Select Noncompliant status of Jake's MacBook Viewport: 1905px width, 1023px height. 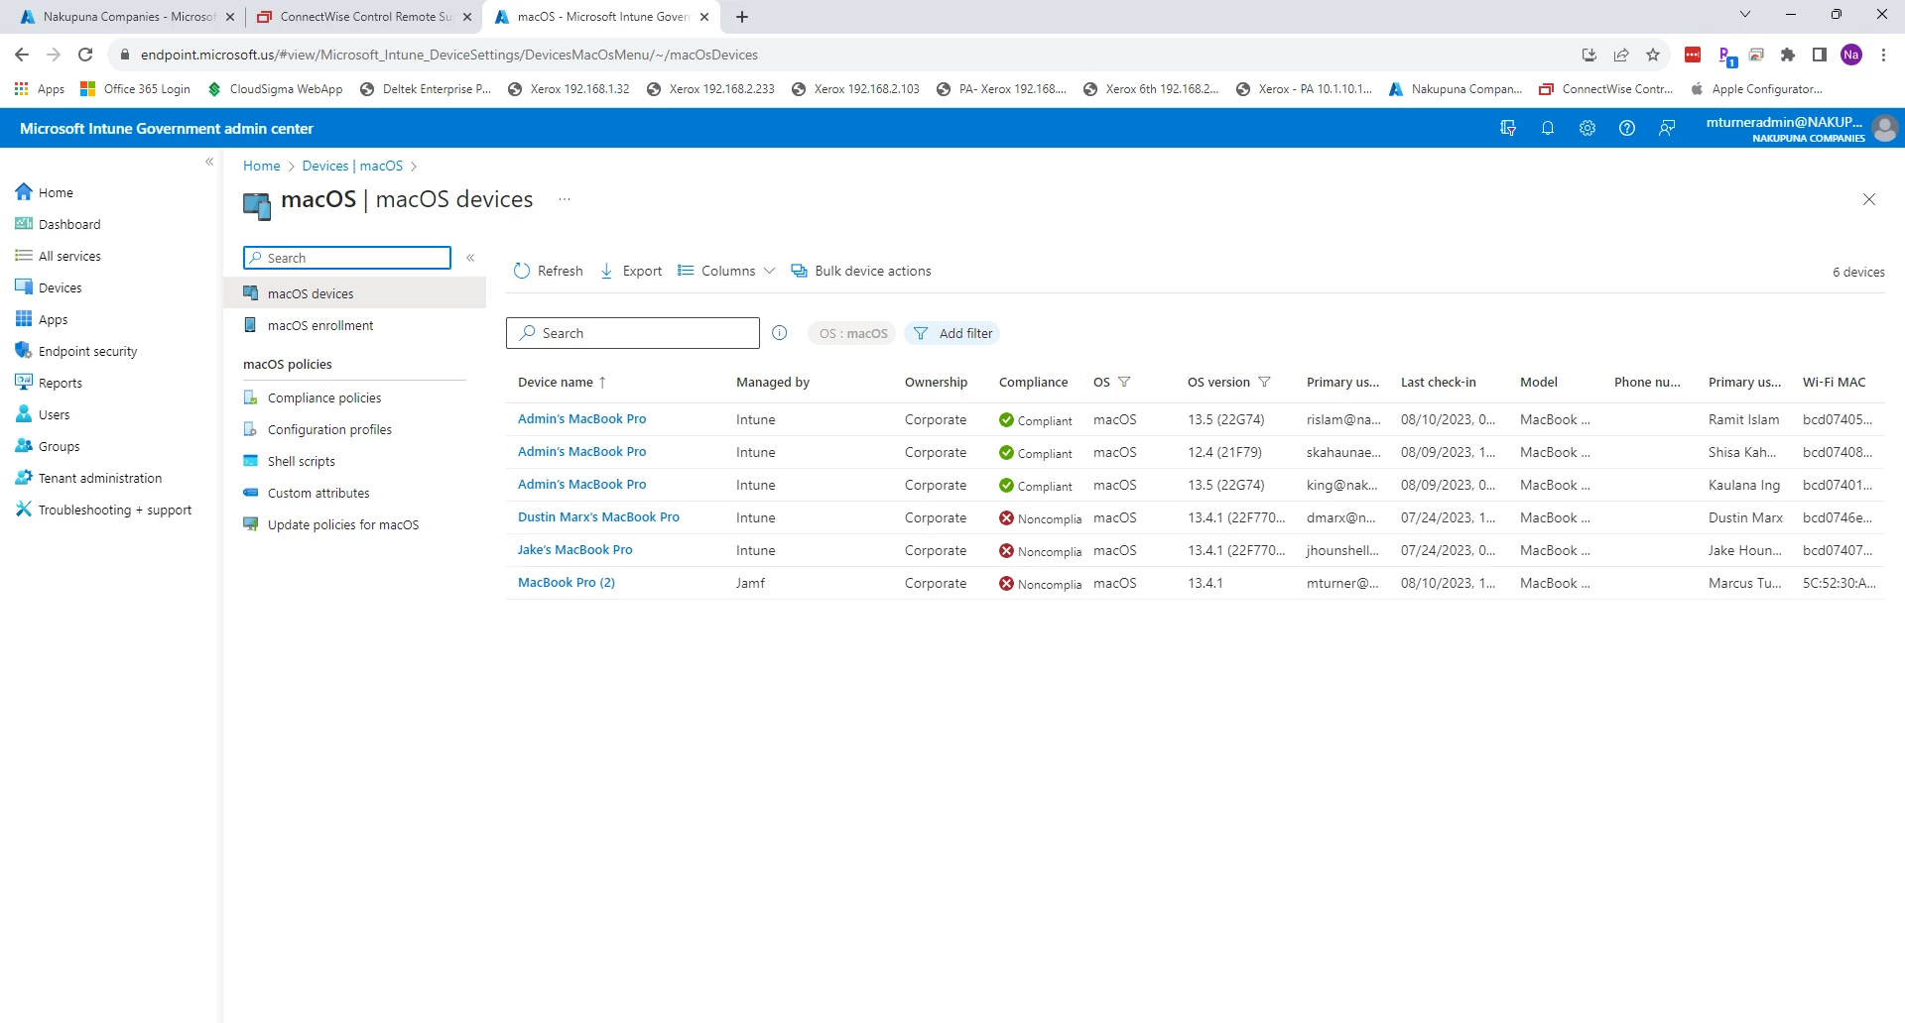[x=1040, y=550]
